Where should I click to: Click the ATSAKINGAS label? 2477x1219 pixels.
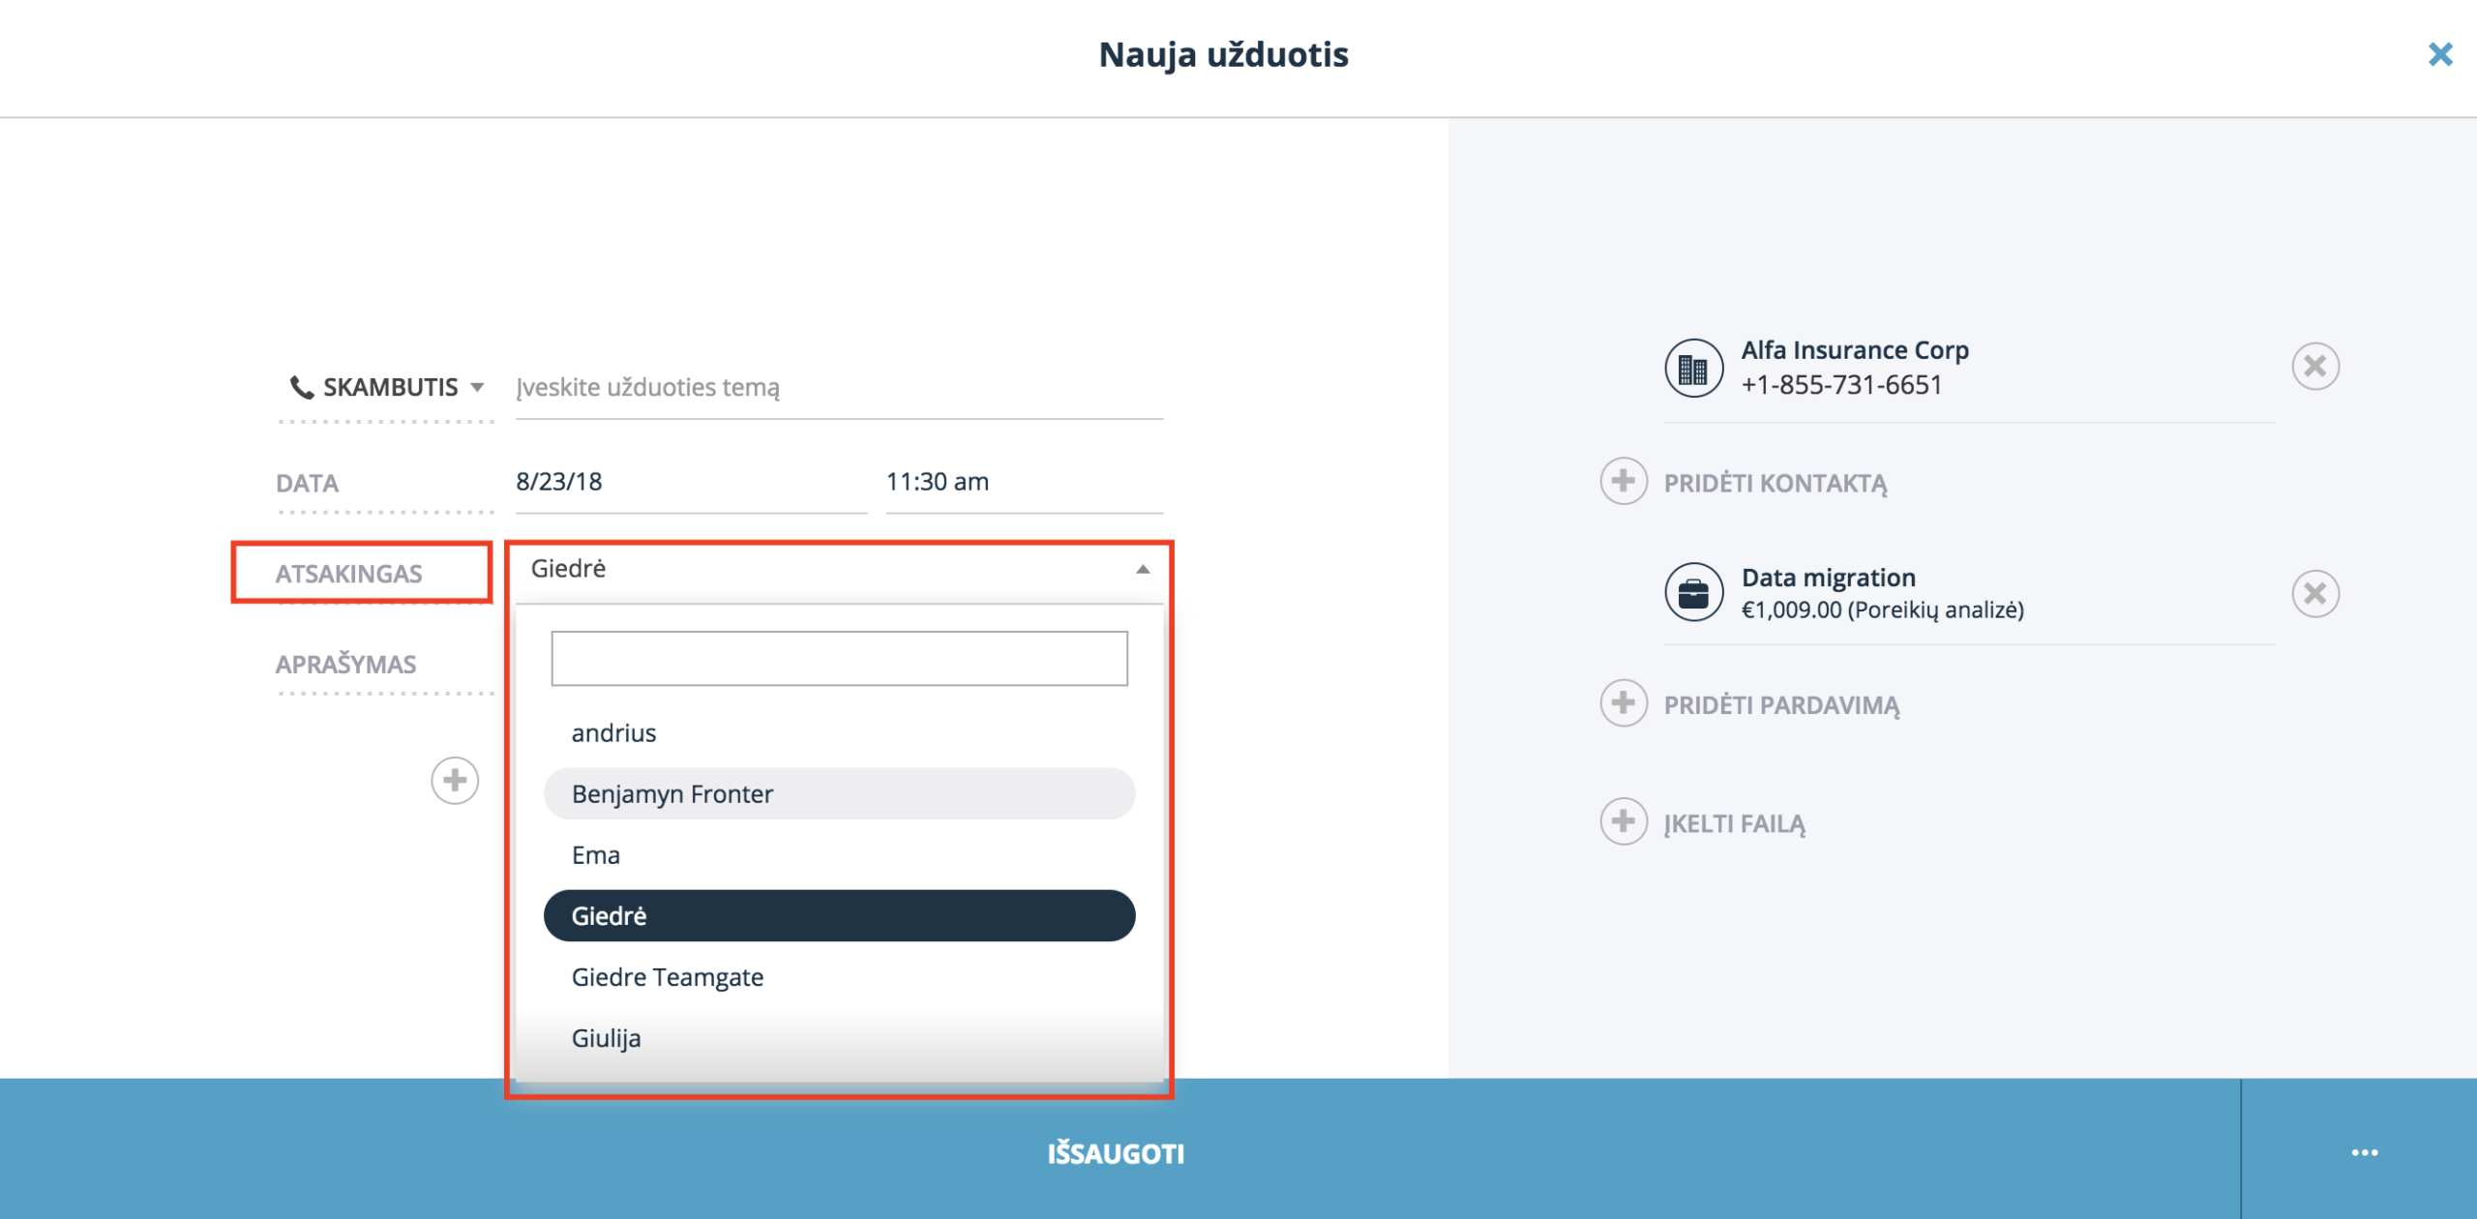(348, 575)
